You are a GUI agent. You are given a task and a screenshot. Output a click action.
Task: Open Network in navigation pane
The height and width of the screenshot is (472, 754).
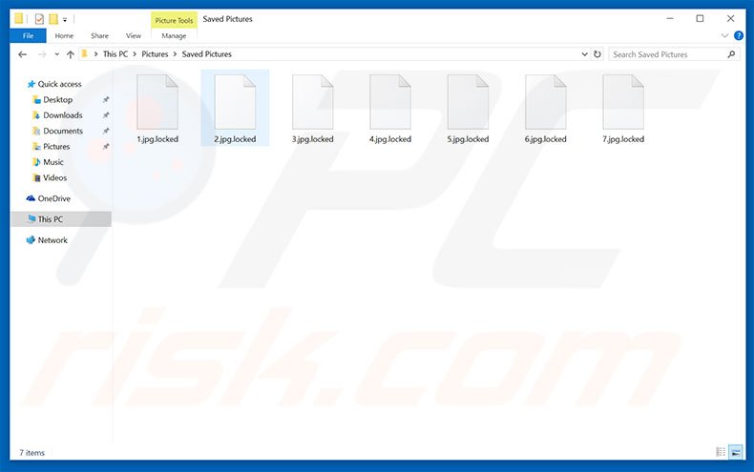click(x=52, y=240)
